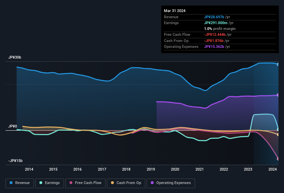Toggle the Revenue legend button
Image resolution: width=284 pixels, height=193 pixels.
click(20, 183)
